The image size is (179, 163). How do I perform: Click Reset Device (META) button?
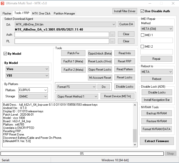[x=117, y=96]
